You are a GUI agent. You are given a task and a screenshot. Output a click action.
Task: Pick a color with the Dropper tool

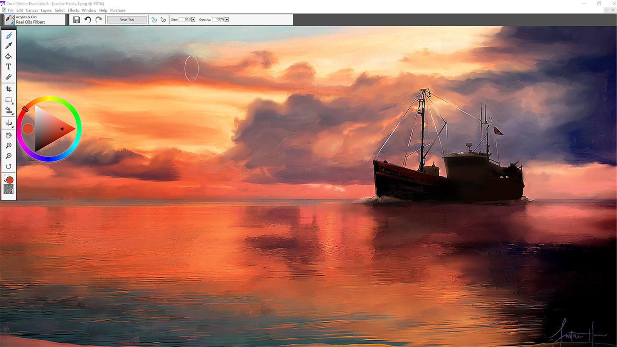click(8, 45)
